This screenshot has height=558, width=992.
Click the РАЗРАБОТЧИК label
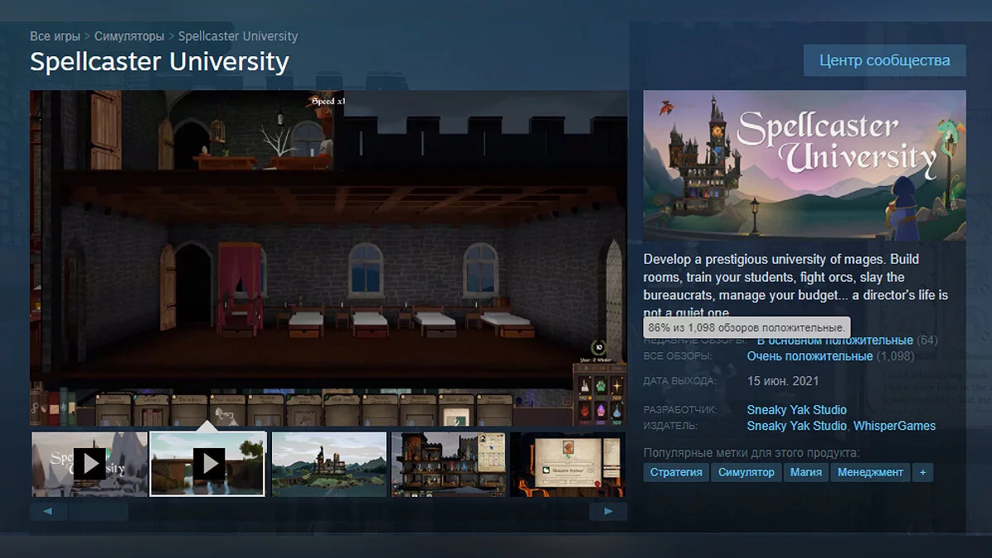point(680,410)
